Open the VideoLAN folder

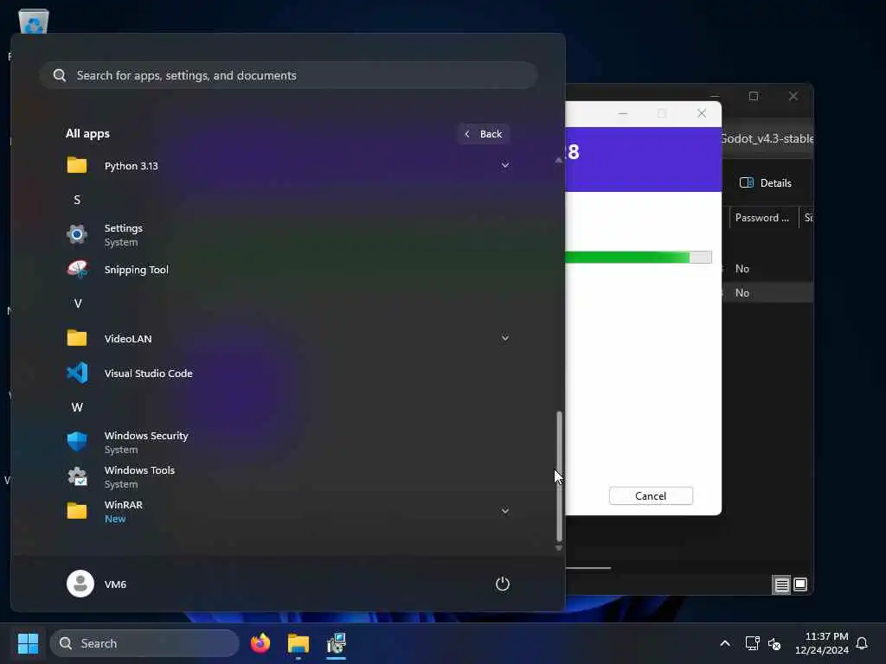tap(287, 339)
